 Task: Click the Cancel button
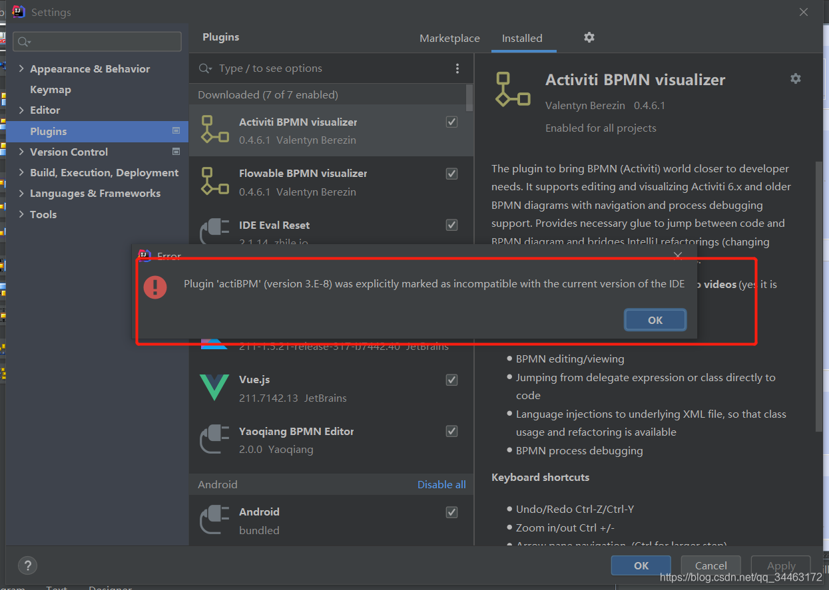710,565
